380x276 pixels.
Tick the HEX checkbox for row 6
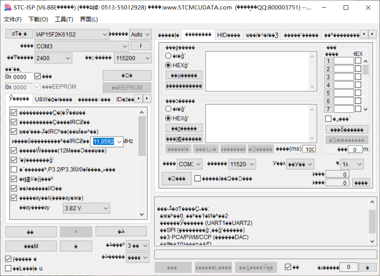coord(358,101)
